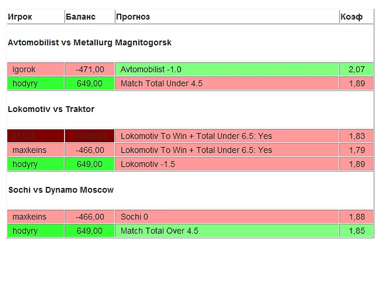
Task: Click the Коэф column header
Action: (x=351, y=17)
